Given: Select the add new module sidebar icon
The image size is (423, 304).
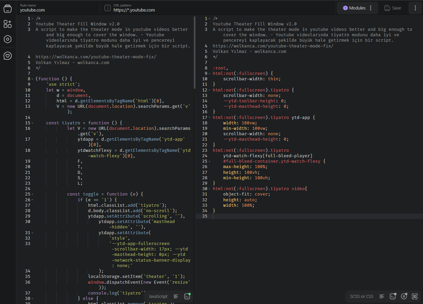Looking at the screenshot, I should point(7,24).
